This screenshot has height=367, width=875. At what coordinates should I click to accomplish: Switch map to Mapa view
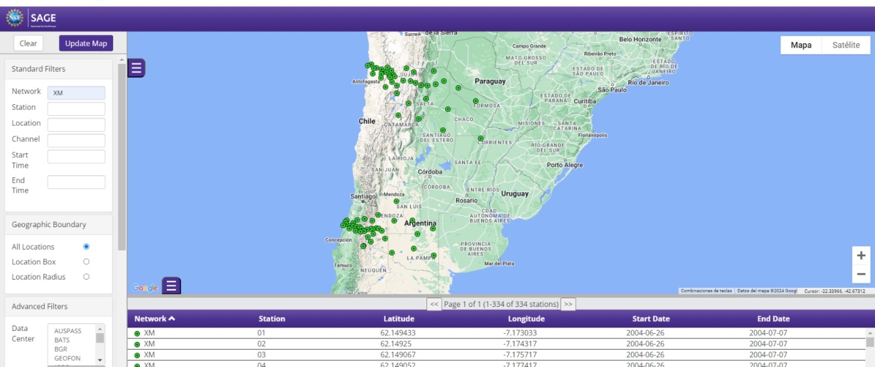point(801,45)
